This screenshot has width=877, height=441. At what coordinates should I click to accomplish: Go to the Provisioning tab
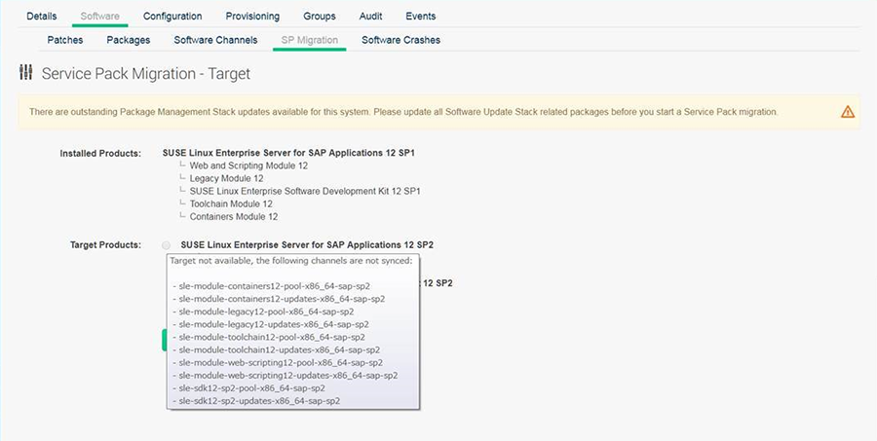[252, 17]
